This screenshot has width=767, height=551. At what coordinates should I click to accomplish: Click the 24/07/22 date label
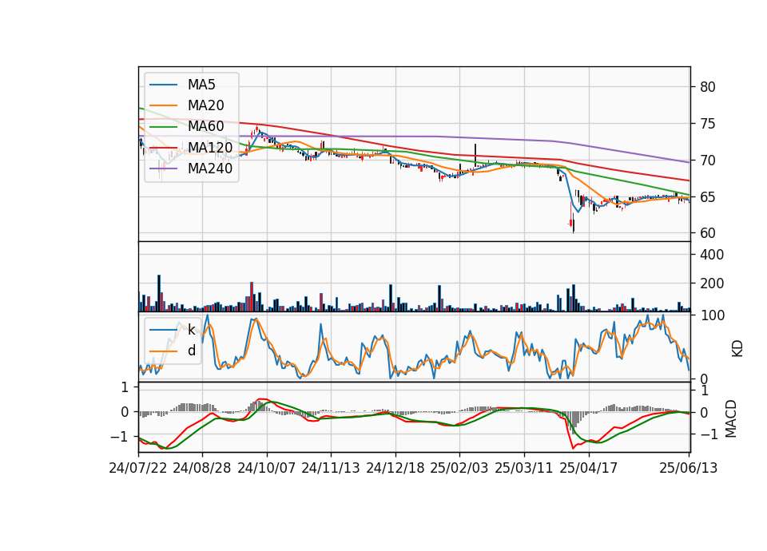coord(138,468)
